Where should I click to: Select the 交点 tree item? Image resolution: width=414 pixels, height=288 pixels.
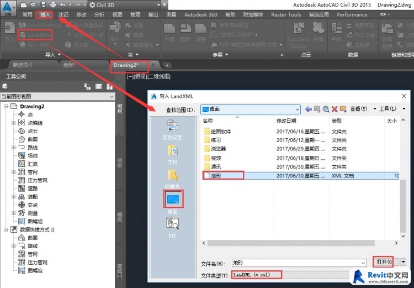click(33, 205)
